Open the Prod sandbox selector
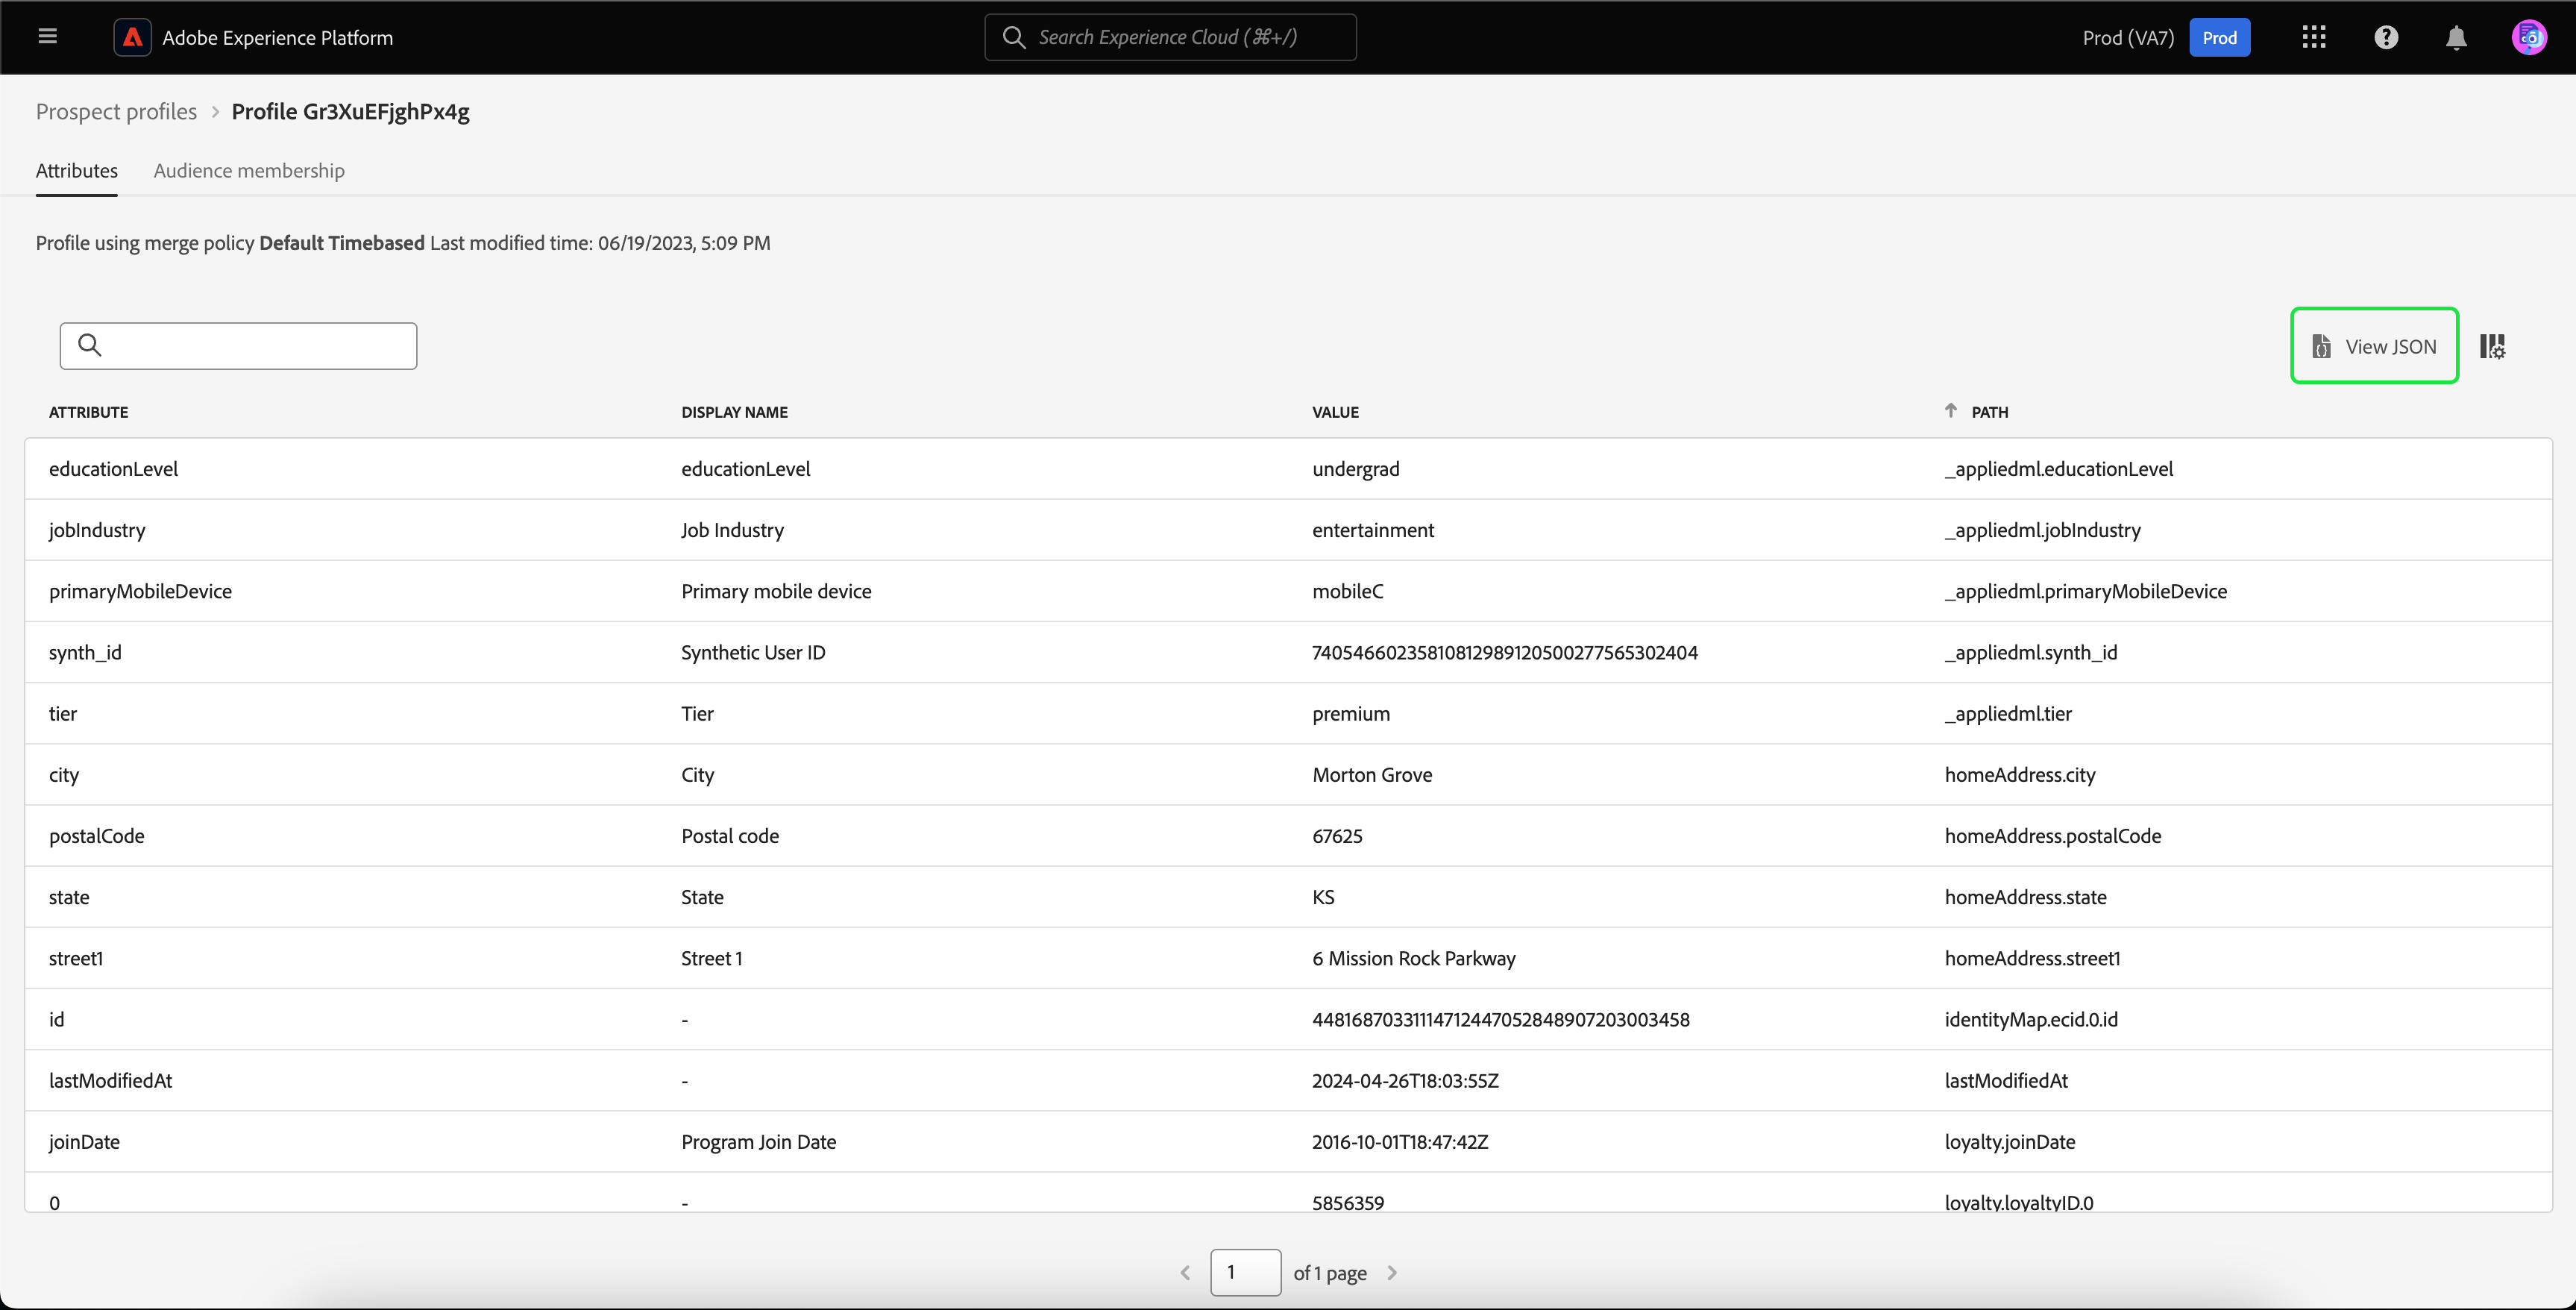 [x=2219, y=37]
